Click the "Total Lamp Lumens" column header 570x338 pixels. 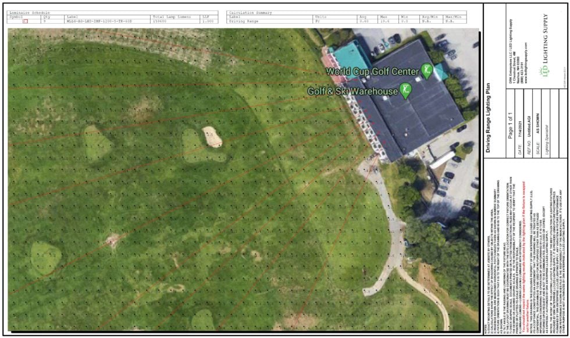[172, 17]
